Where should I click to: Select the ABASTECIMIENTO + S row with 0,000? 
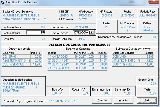coord(22,61)
